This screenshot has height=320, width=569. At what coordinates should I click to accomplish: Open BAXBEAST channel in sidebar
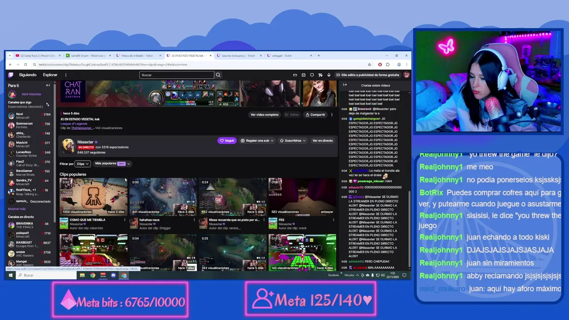pos(29,244)
